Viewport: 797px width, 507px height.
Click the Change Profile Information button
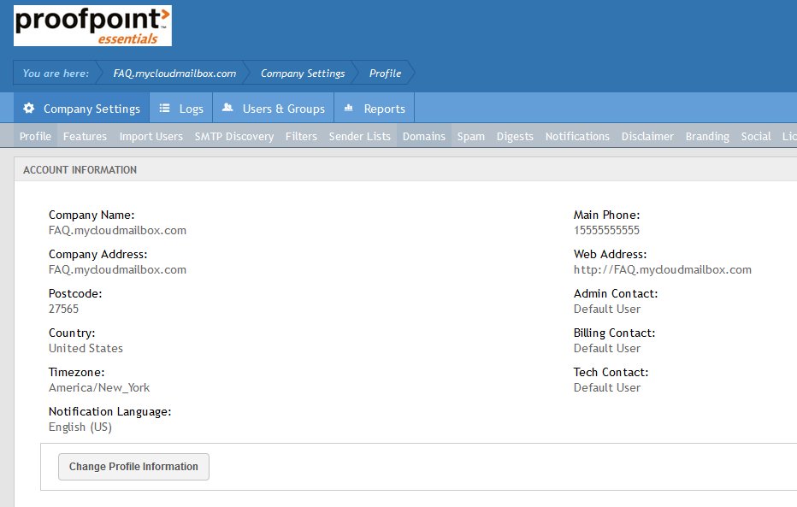pyautogui.click(x=133, y=467)
